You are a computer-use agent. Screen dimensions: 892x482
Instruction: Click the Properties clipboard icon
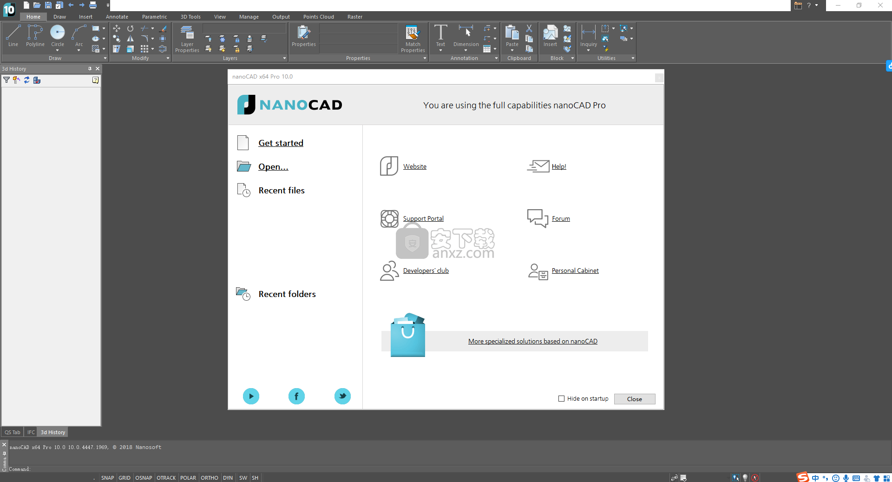point(304,36)
